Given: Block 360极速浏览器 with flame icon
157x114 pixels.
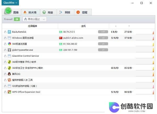Looking at the screenshot, I should [5, 44].
